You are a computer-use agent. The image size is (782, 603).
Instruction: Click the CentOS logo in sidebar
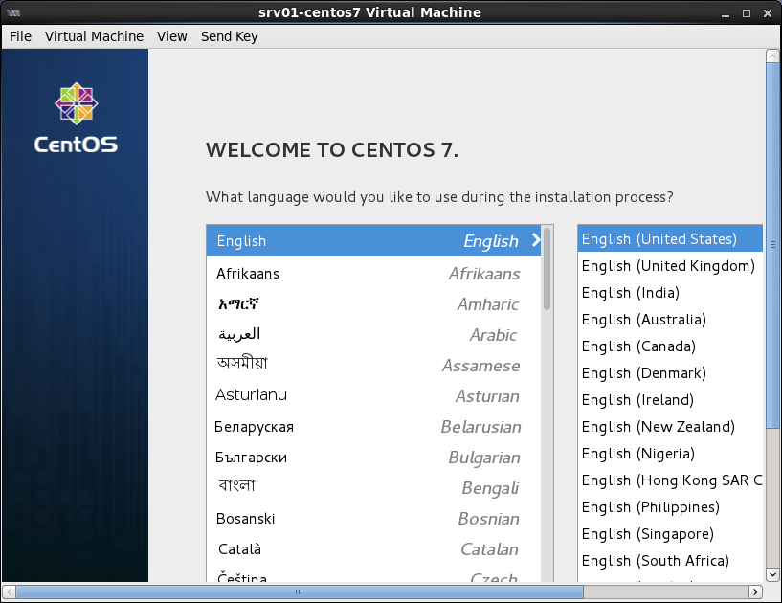(x=75, y=119)
